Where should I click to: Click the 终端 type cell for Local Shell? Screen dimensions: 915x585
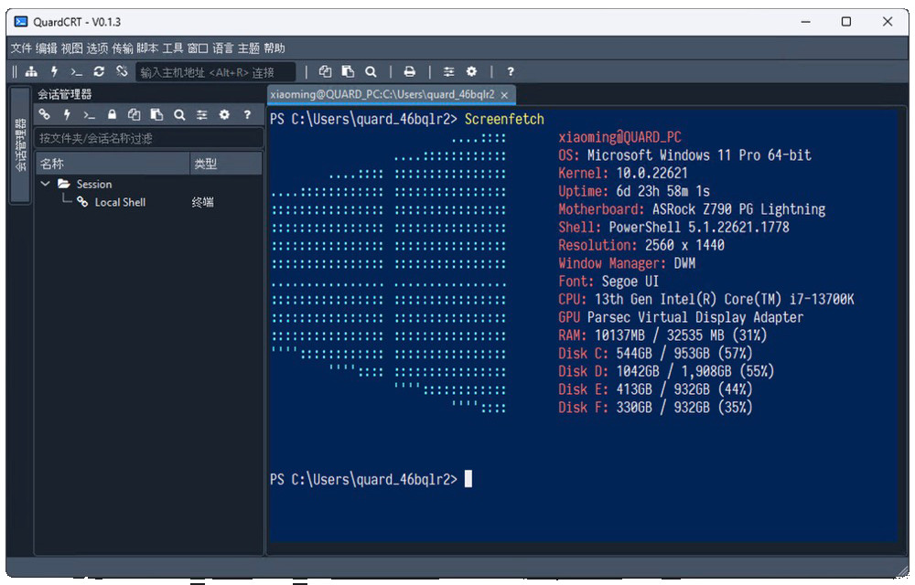click(202, 202)
